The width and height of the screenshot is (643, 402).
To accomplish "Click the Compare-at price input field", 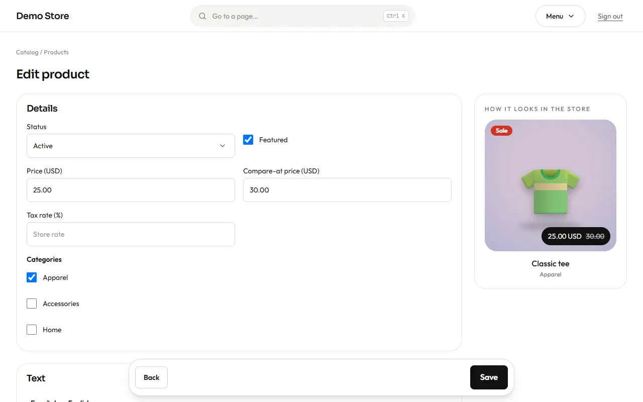I will pos(347,190).
